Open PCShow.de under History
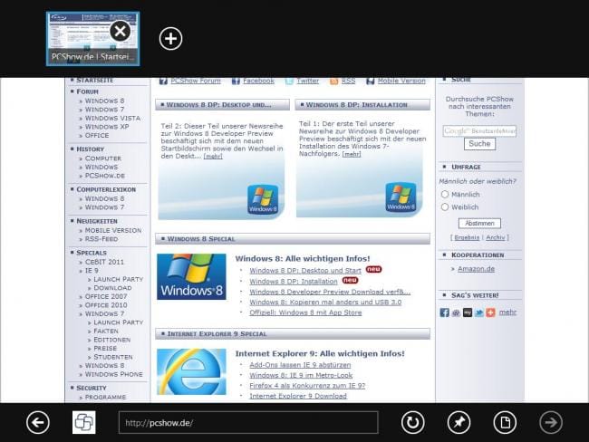Viewport: 589px width, 442px height. (x=105, y=176)
